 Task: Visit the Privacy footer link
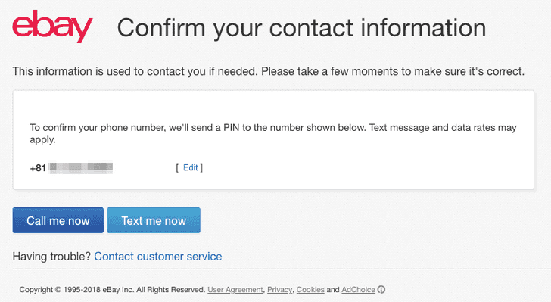pos(279,290)
